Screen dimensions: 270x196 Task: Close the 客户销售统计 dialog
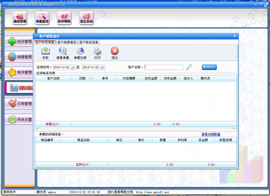click(235, 36)
